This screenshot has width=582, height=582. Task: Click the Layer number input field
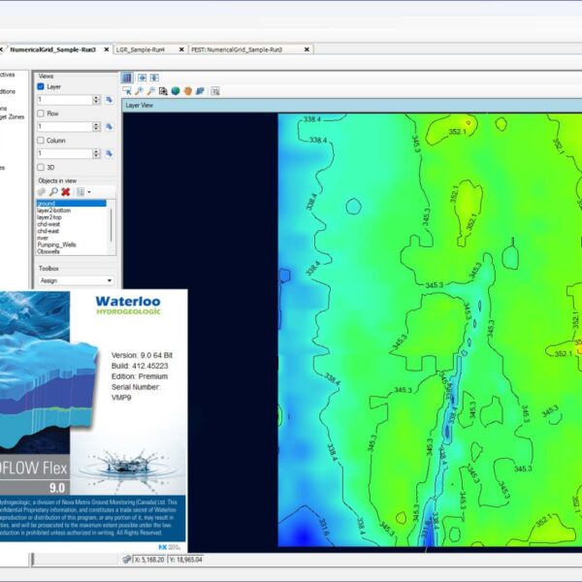pyautogui.click(x=65, y=100)
